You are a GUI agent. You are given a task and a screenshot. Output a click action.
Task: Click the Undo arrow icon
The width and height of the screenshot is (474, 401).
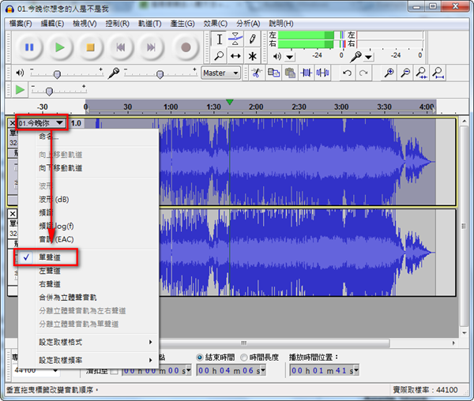click(x=346, y=73)
